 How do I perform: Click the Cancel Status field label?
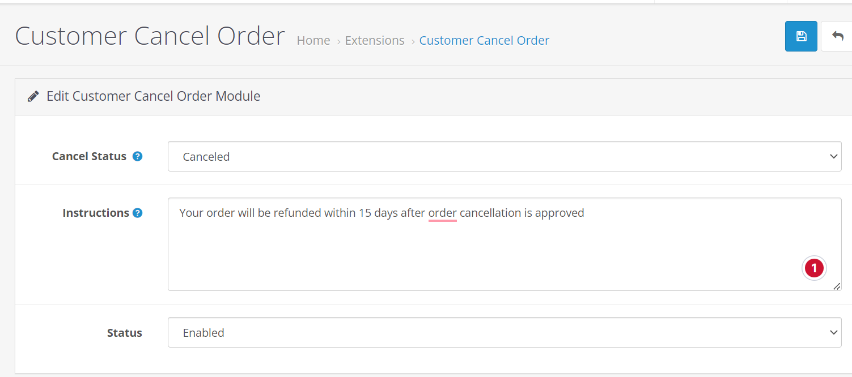point(89,156)
